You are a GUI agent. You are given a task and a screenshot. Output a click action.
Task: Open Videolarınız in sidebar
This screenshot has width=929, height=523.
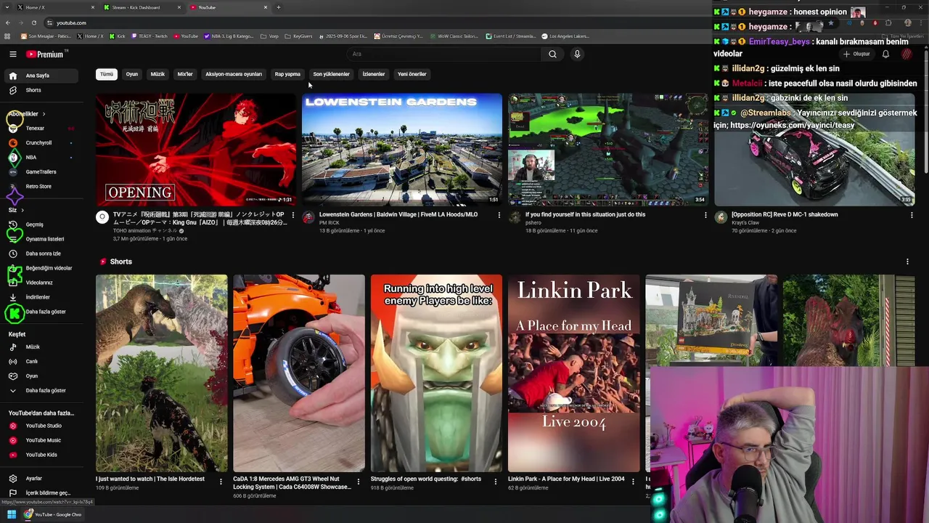click(x=42, y=283)
